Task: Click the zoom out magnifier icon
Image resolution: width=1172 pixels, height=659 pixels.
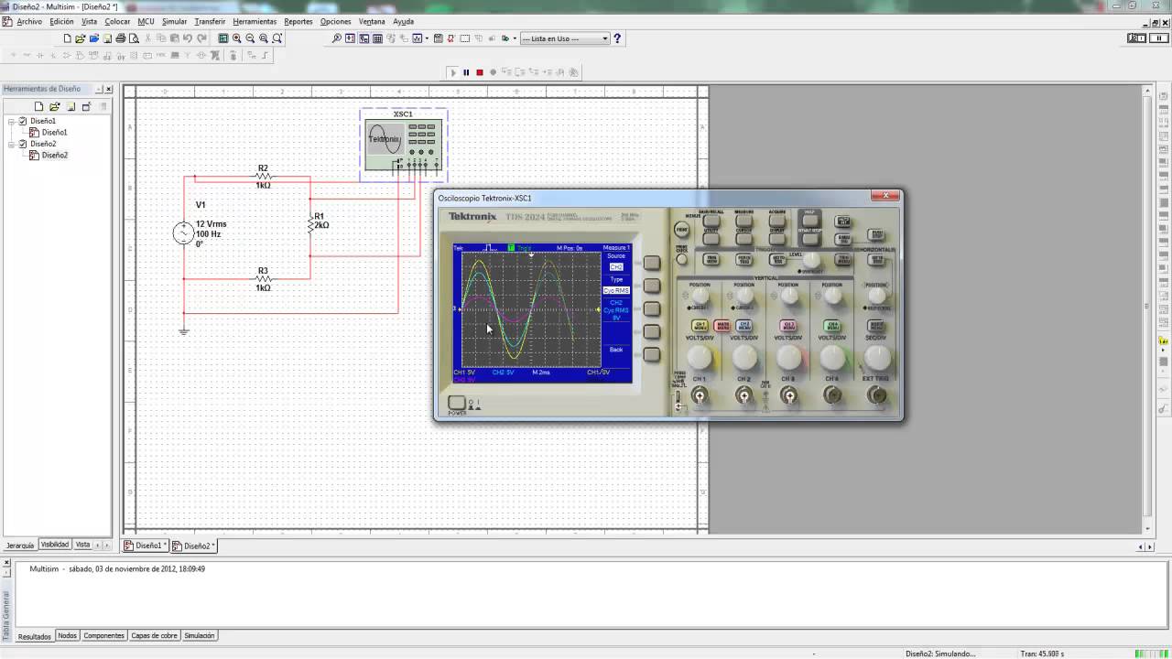Action: [x=250, y=38]
